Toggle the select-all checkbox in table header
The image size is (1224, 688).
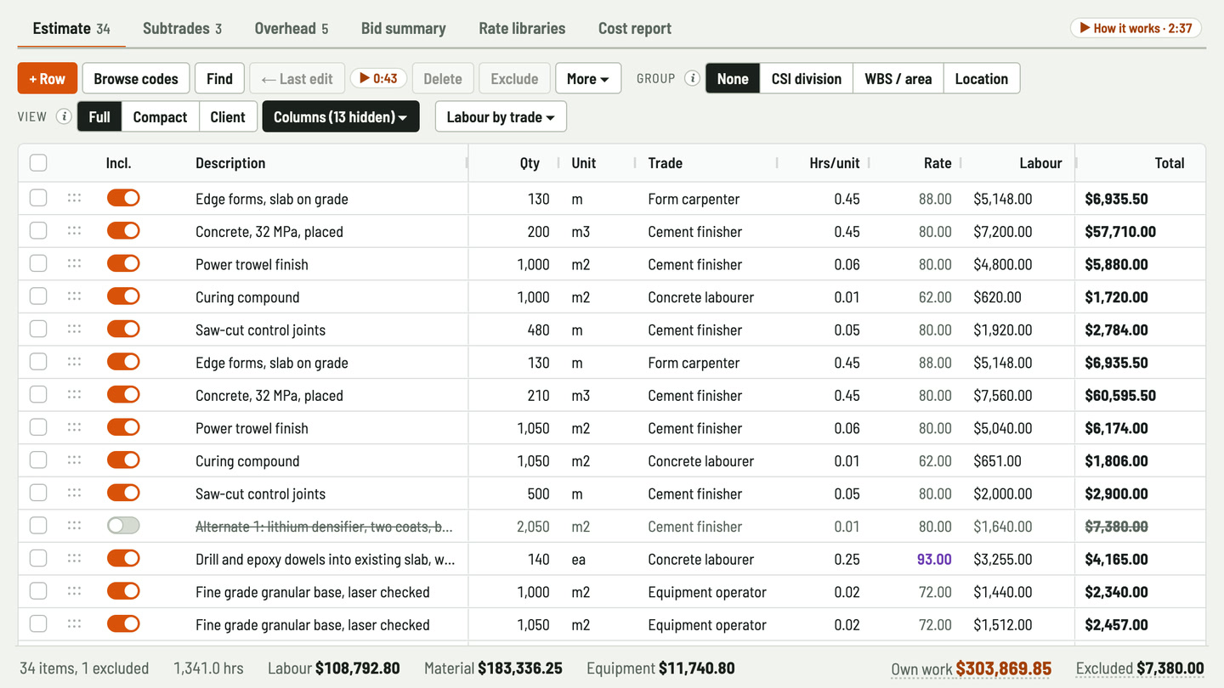tap(38, 163)
